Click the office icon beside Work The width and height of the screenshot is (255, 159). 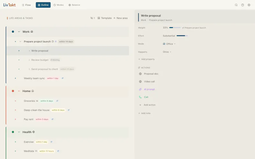click(x=32, y=31)
